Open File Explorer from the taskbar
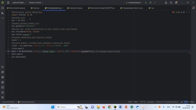Viewport: 196px width, 110px height. coord(98,107)
